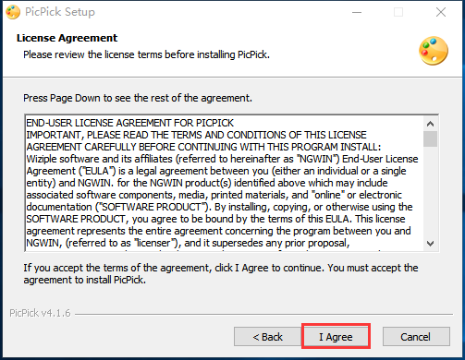This screenshot has width=465, height=360.
Task: Click the 'Please review the license terms' subtitle
Action: (147, 54)
